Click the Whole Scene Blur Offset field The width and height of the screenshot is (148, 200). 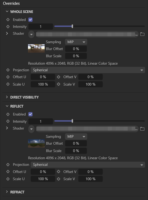(76, 49)
